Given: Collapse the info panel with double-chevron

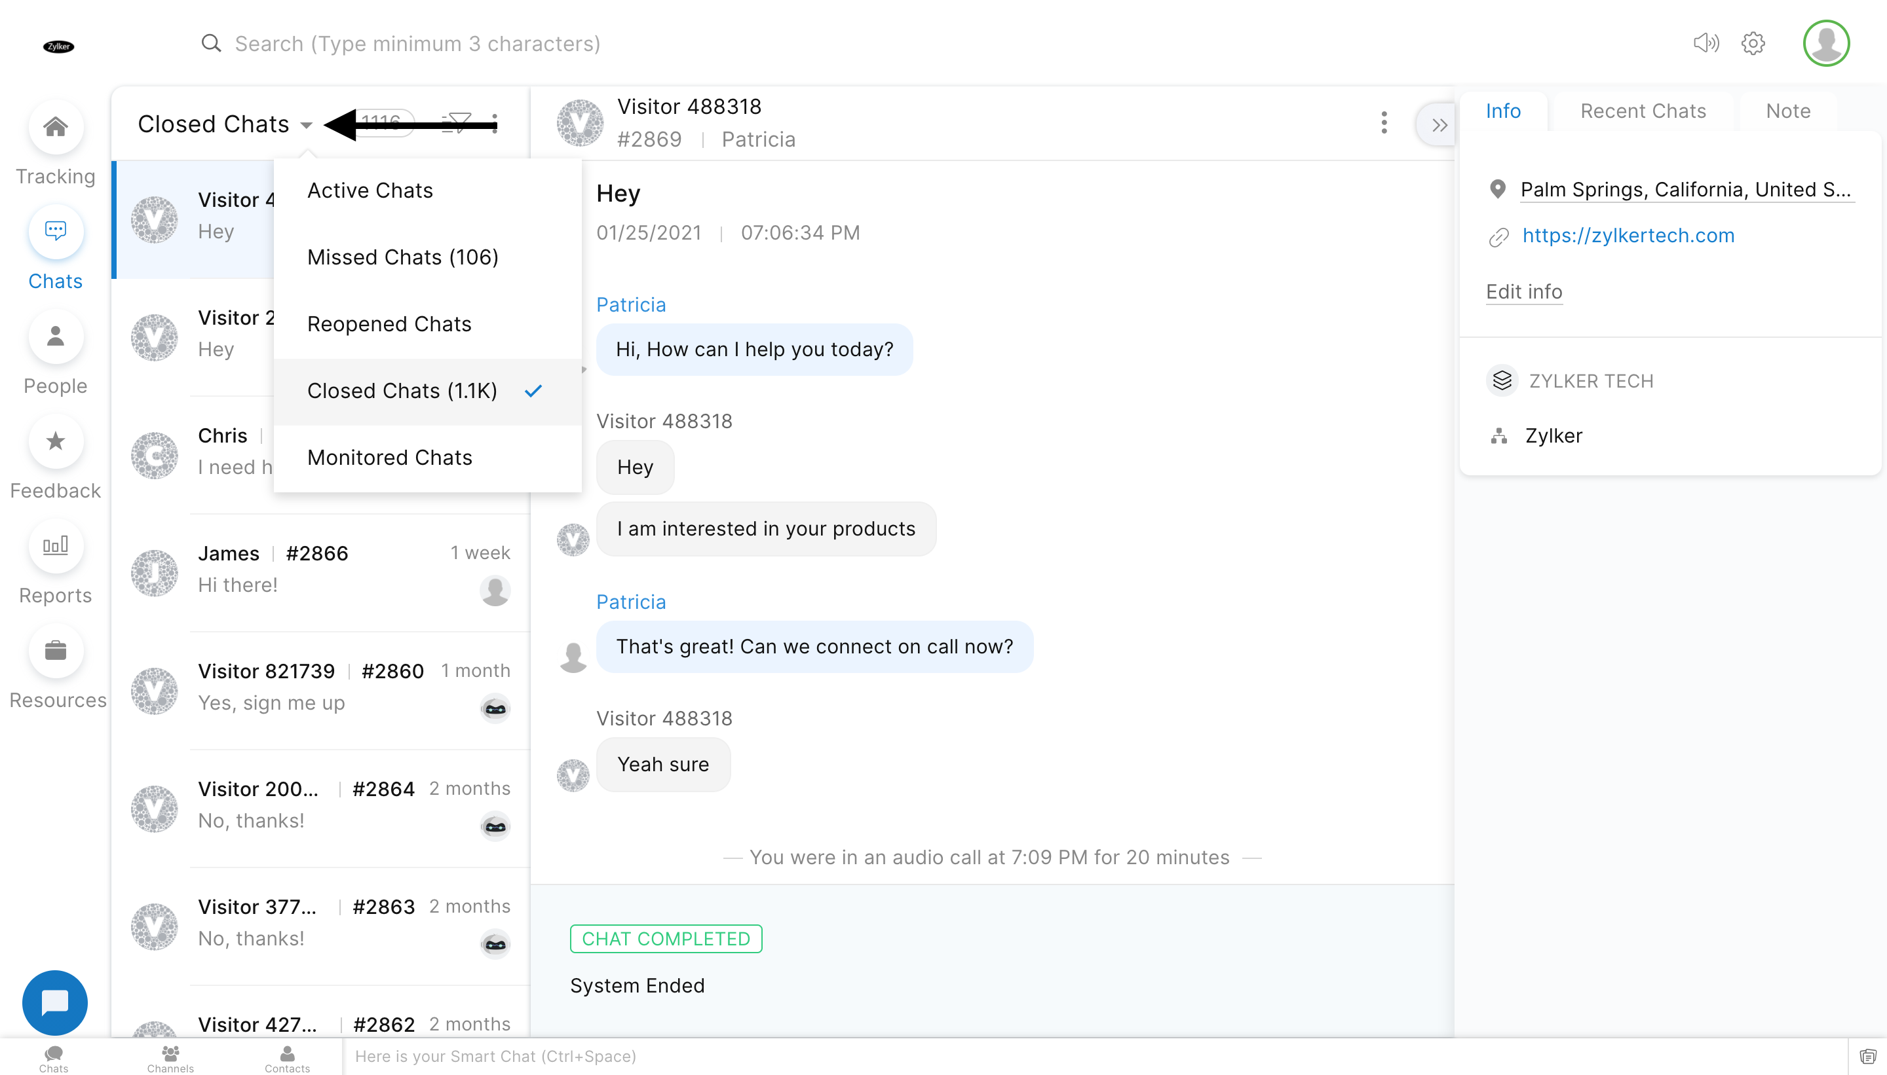Looking at the screenshot, I should [1439, 125].
